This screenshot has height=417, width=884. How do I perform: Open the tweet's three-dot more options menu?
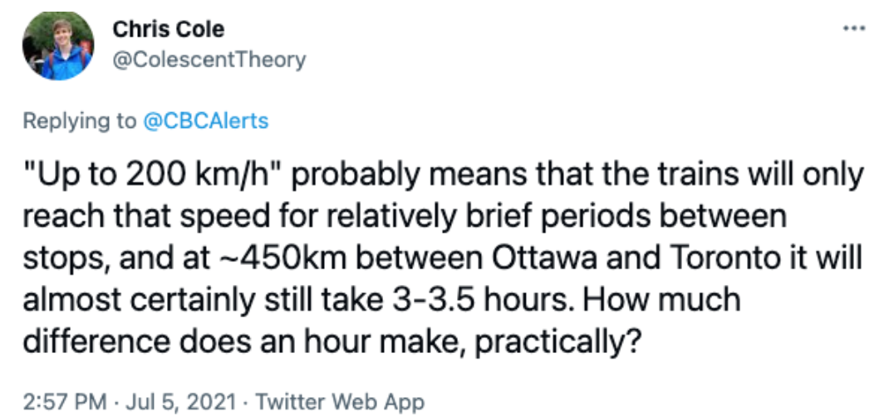tap(853, 29)
